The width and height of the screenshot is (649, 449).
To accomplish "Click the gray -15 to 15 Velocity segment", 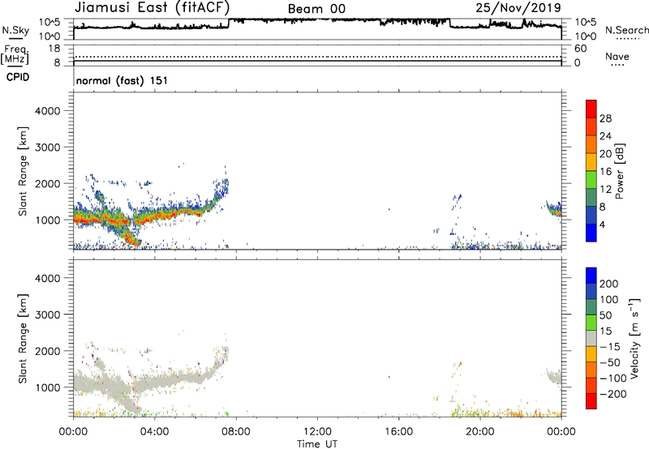I will click(591, 338).
